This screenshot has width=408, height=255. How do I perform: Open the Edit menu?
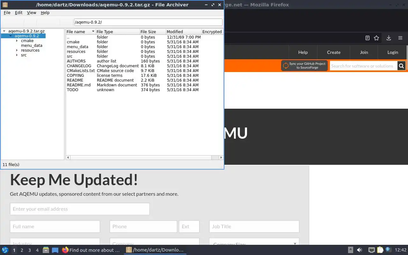click(x=18, y=12)
